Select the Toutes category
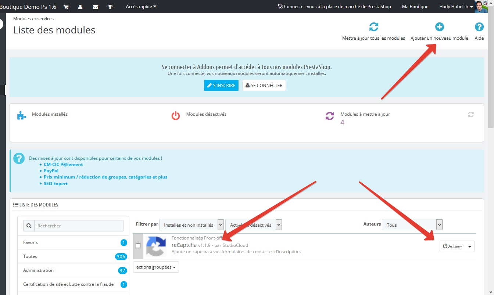 pyautogui.click(x=73, y=256)
